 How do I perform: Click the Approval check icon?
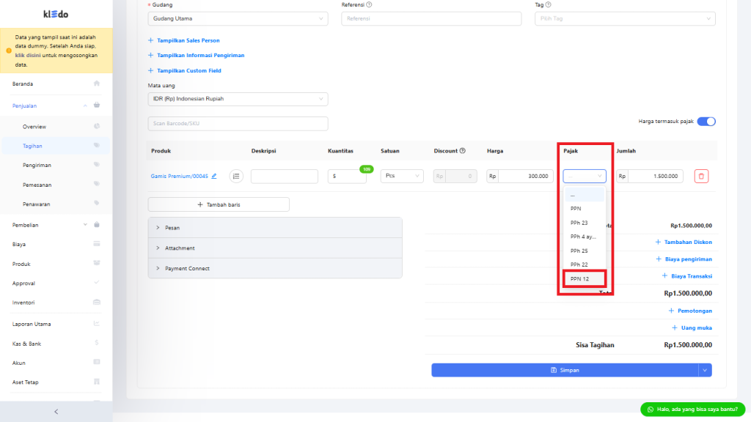click(97, 283)
